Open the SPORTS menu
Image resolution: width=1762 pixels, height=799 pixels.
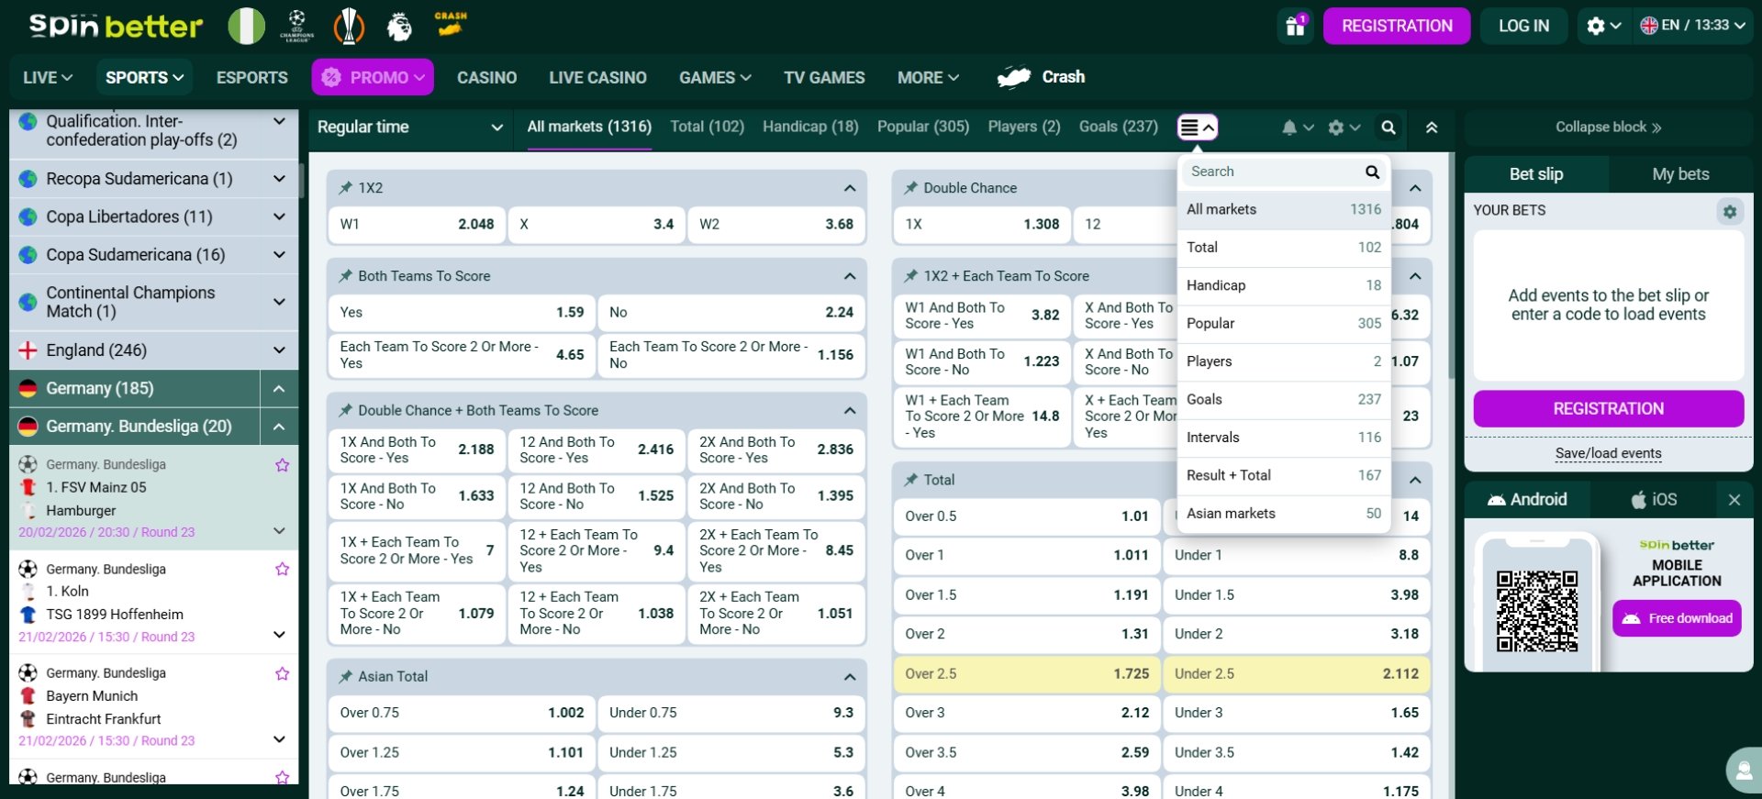pyautogui.click(x=144, y=78)
